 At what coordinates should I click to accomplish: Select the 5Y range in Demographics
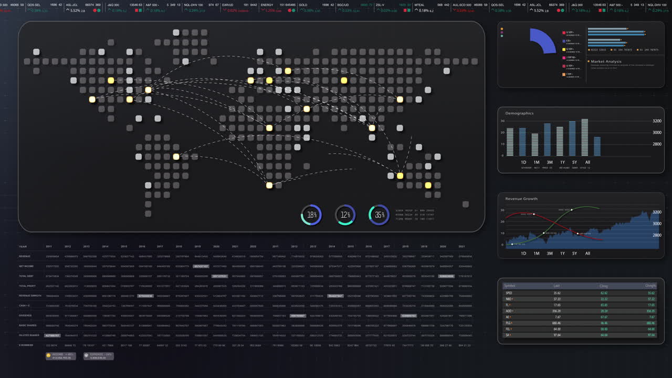[x=574, y=162]
